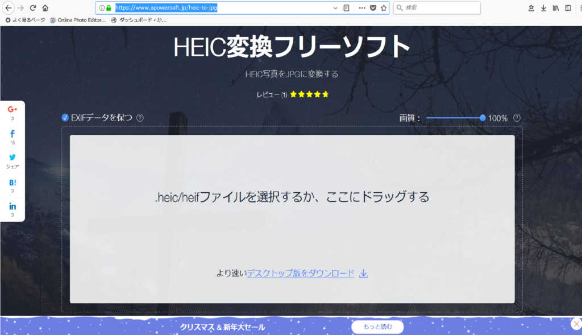Screen dimensions: 582x335
Task: Open the ダッシュボード bookmark
Action: (x=139, y=20)
